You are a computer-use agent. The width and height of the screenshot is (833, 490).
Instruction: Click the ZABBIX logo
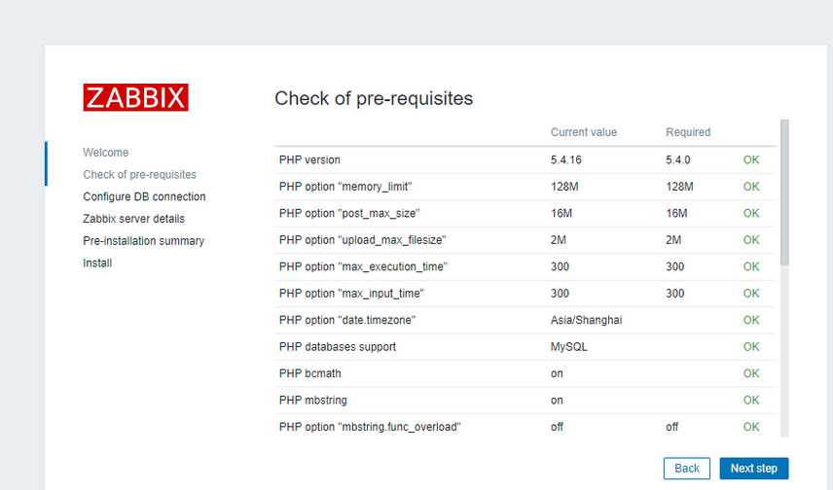click(135, 97)
